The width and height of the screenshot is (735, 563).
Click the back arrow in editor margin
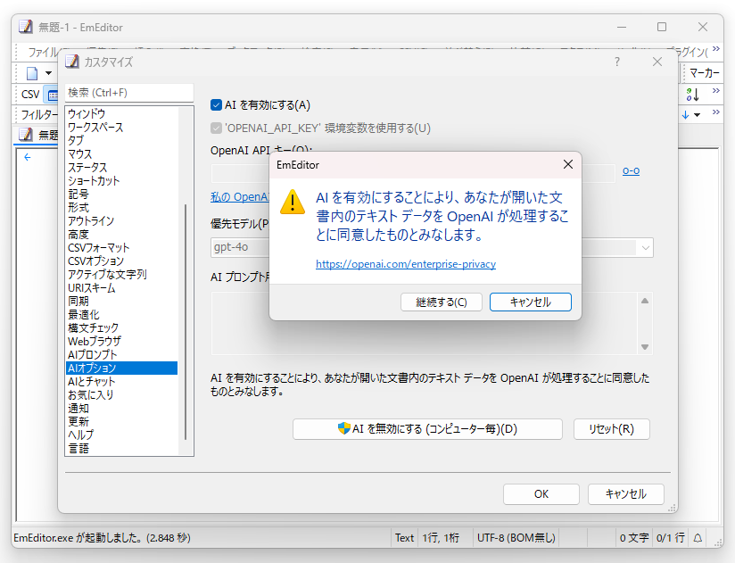coord(27,157)
